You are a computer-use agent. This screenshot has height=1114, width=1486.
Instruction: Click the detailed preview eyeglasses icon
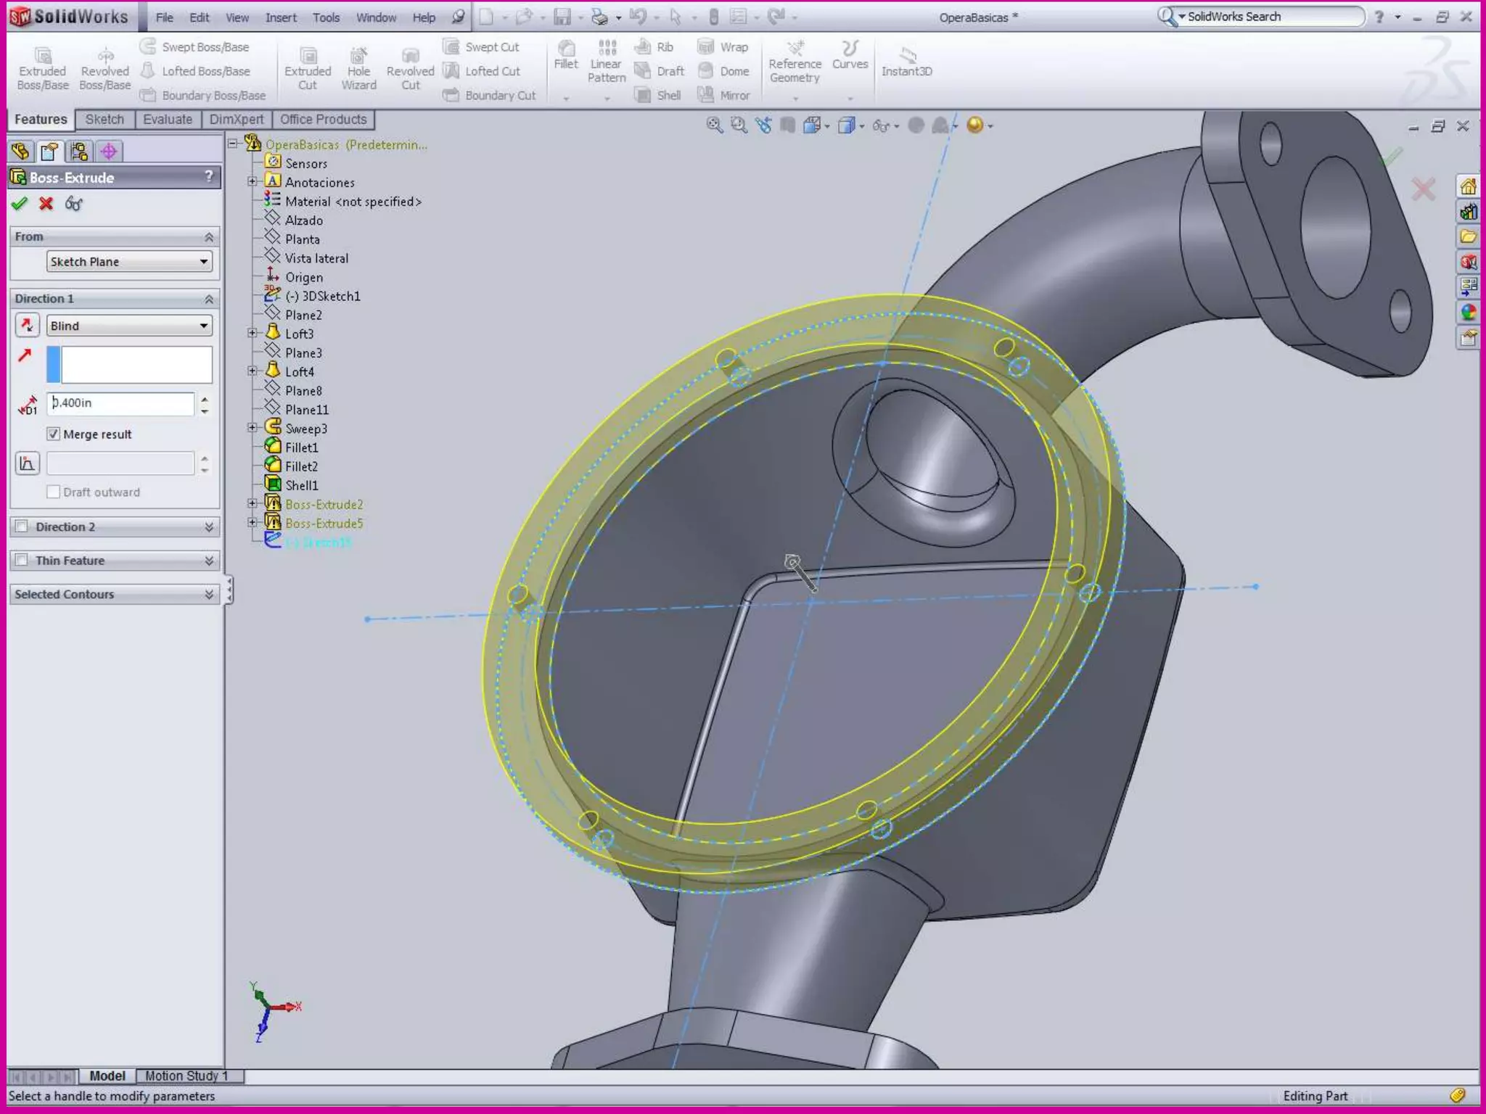click(x=73, y=204)
